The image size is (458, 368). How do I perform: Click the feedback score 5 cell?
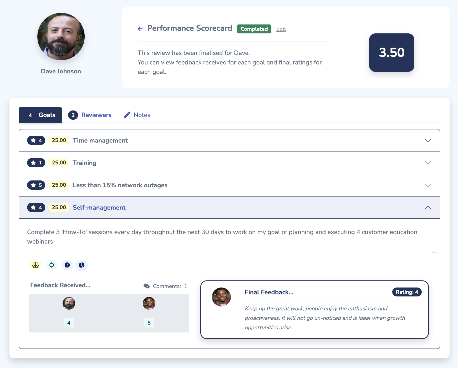click(149, 323)
